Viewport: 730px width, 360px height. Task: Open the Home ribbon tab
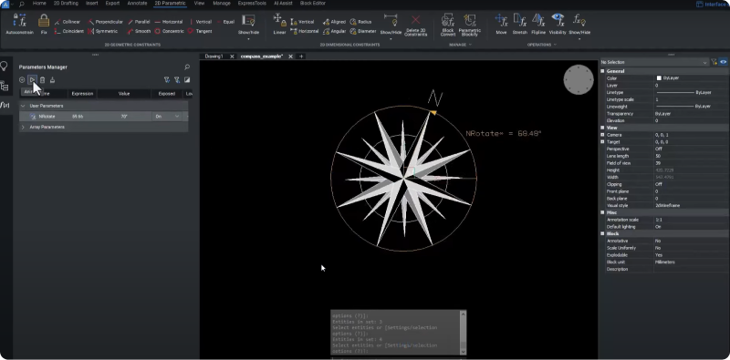(39, 4)
